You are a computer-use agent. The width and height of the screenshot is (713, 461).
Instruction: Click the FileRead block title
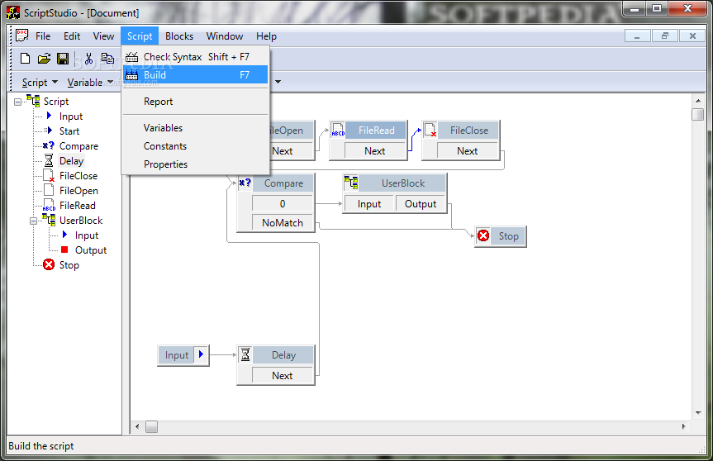click(x=376, y=130)
